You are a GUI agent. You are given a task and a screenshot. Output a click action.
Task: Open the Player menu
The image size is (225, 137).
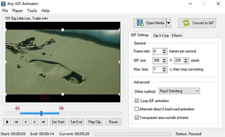pyautogui.click(x=18, y=11)
